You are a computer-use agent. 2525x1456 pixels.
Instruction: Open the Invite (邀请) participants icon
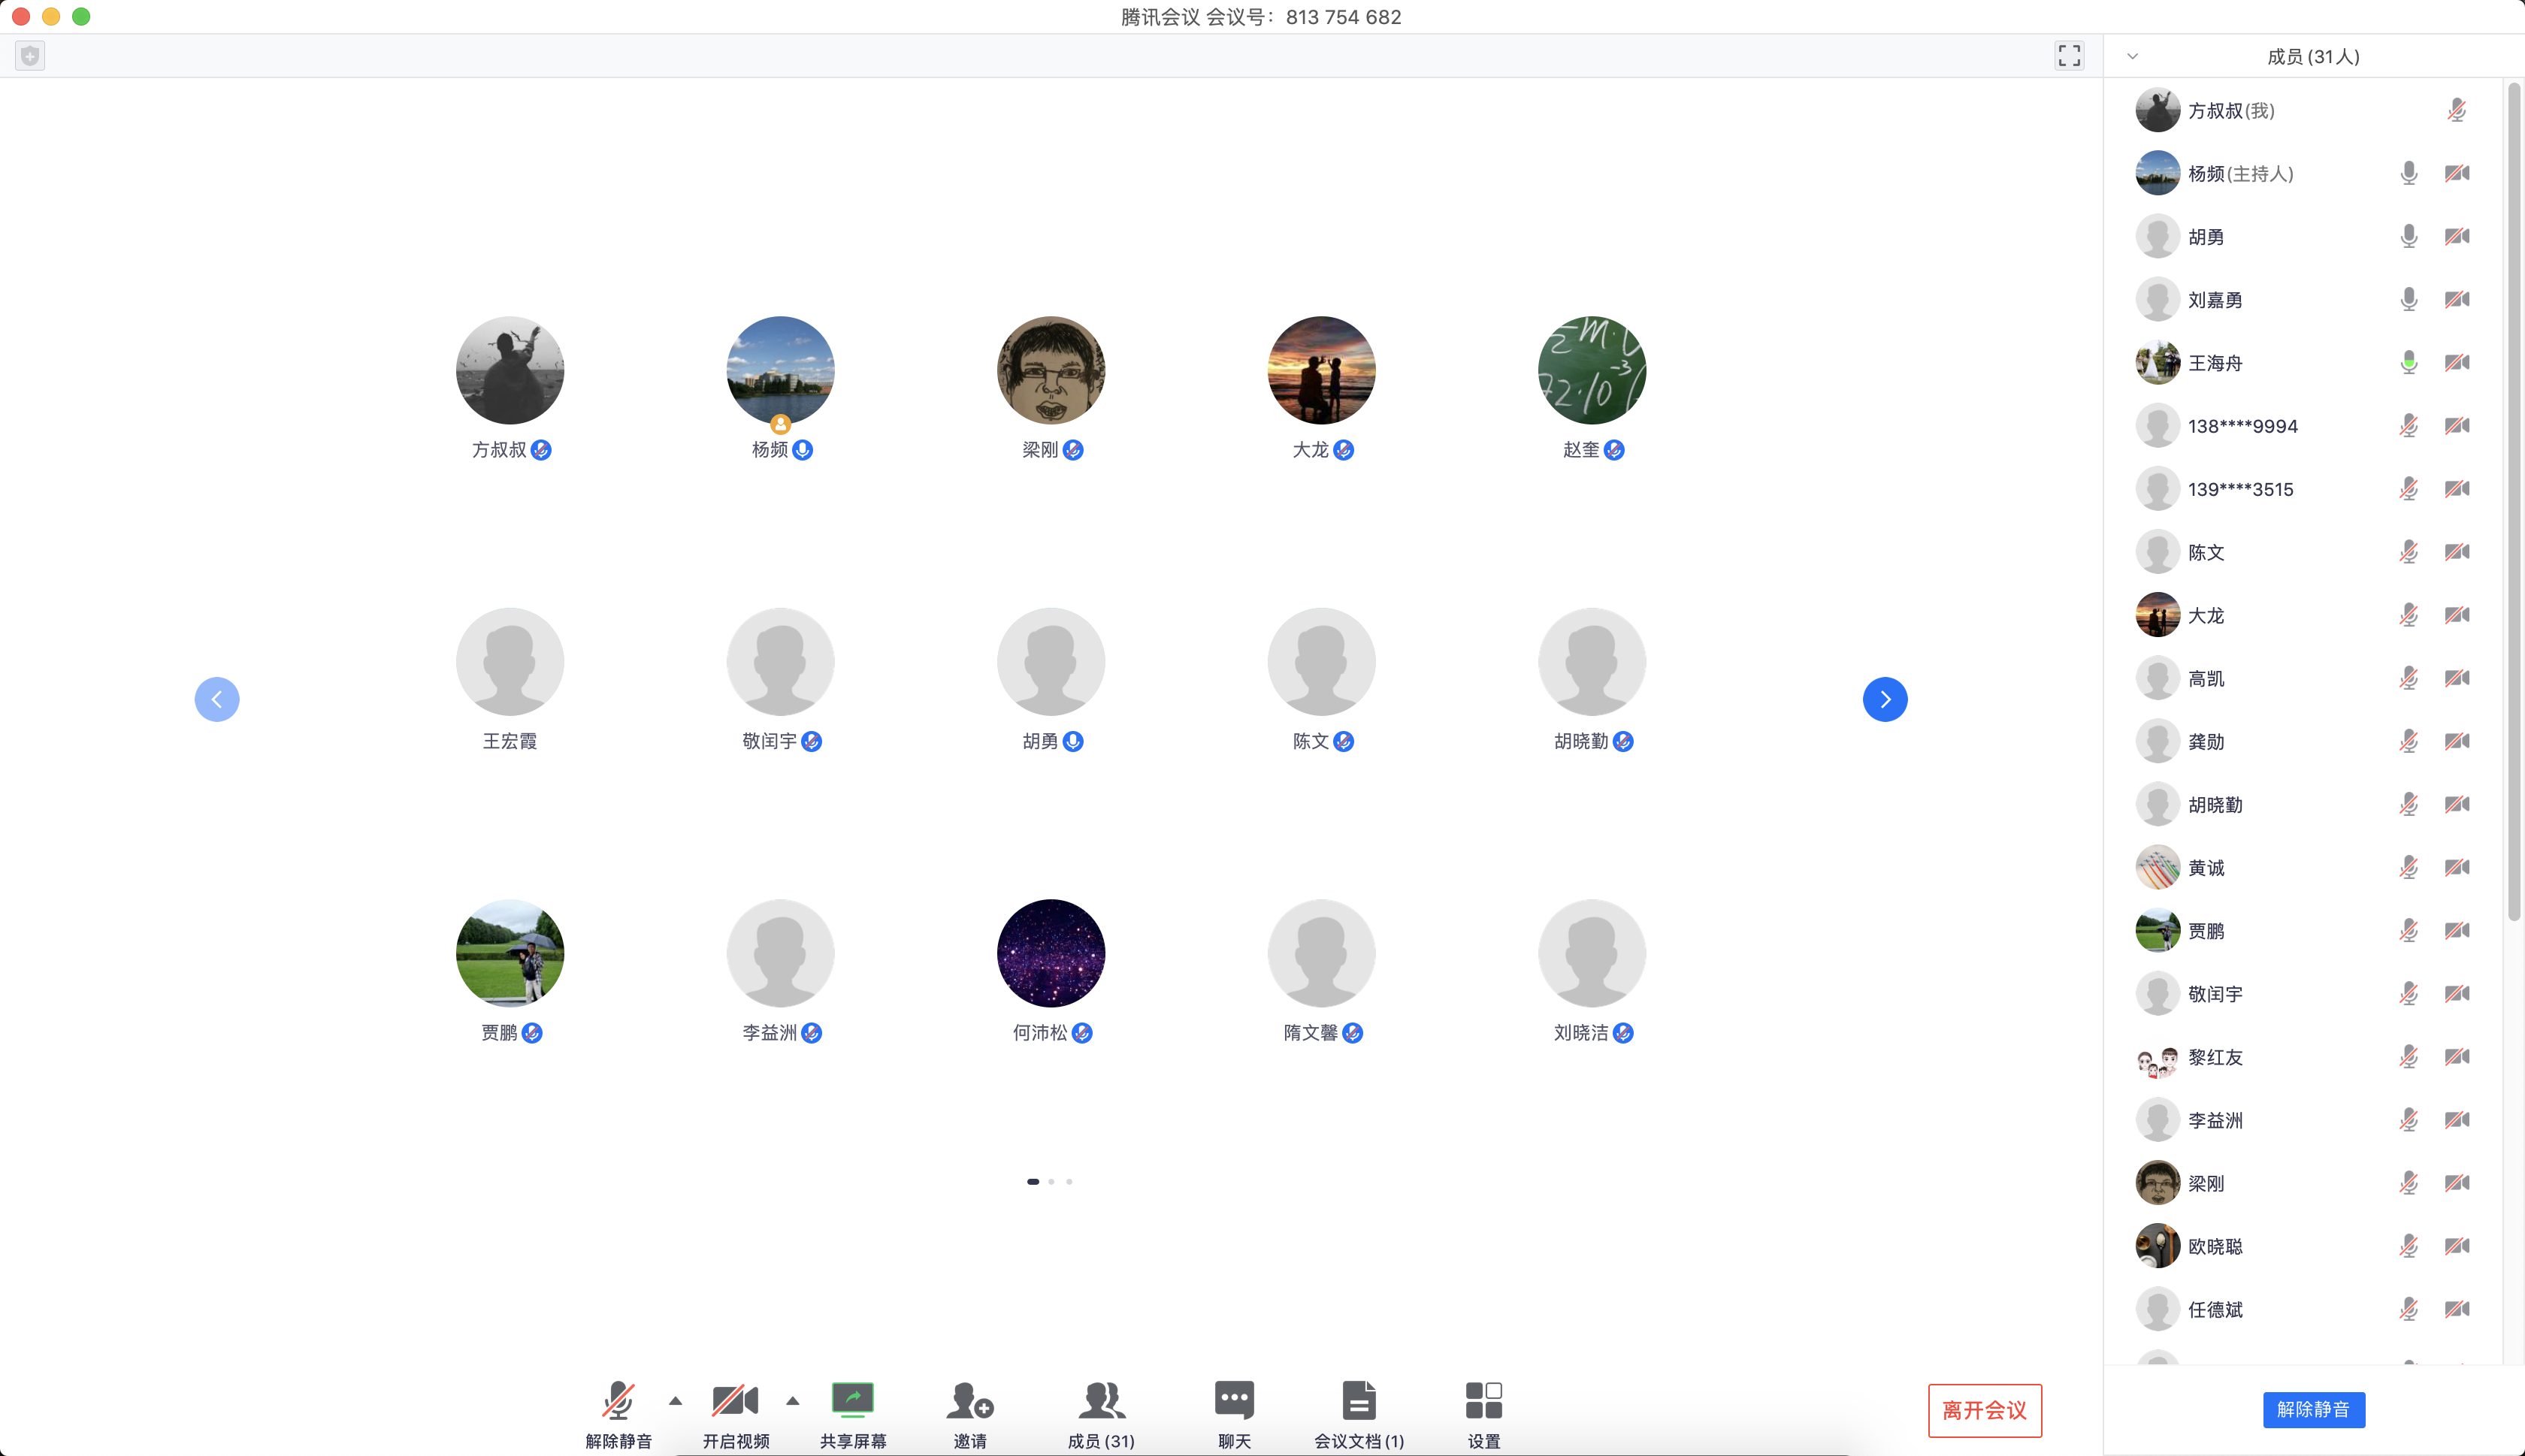pyautogui.click(x=969, y=1401)
